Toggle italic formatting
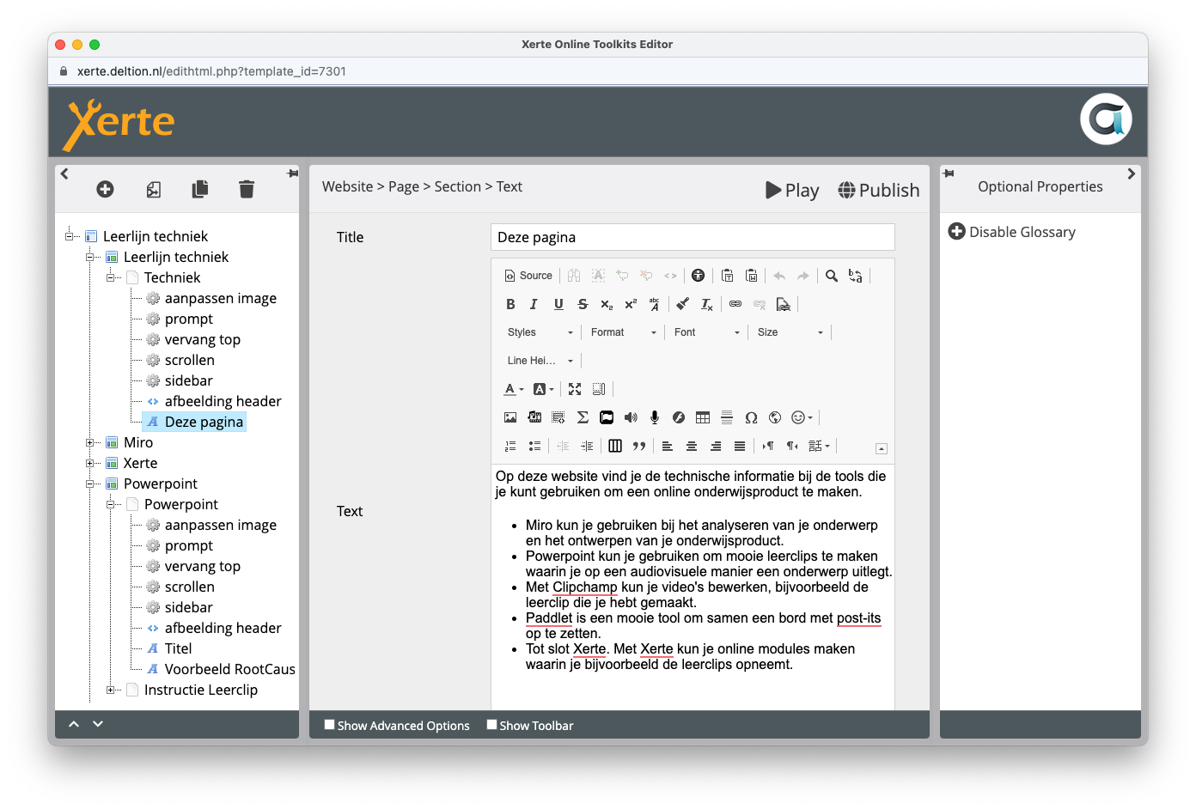The width and height of the screenshot is (1196, 809). pyautogui.click(x=534, y=304)
